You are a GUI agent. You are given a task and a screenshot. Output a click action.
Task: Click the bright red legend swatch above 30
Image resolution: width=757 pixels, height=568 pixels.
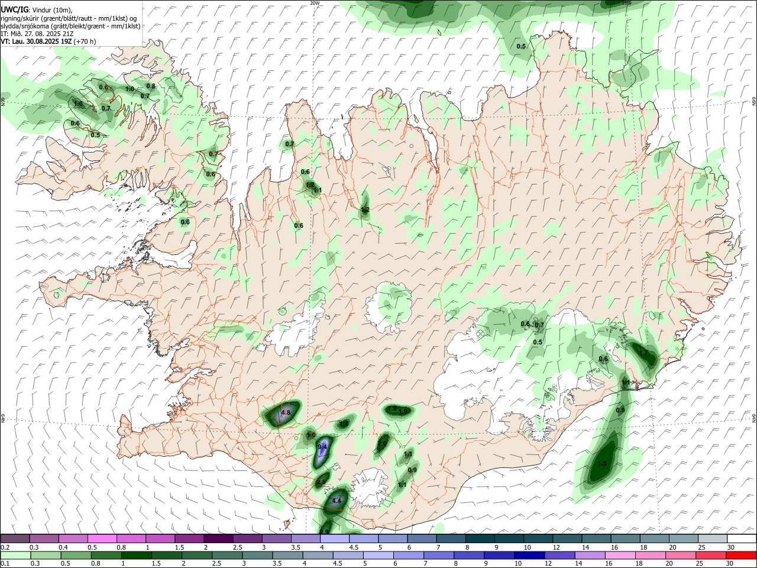click(740, 555)
